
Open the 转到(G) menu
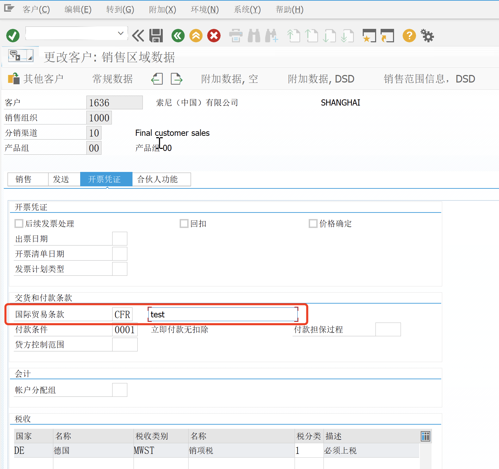pos(120,10)
